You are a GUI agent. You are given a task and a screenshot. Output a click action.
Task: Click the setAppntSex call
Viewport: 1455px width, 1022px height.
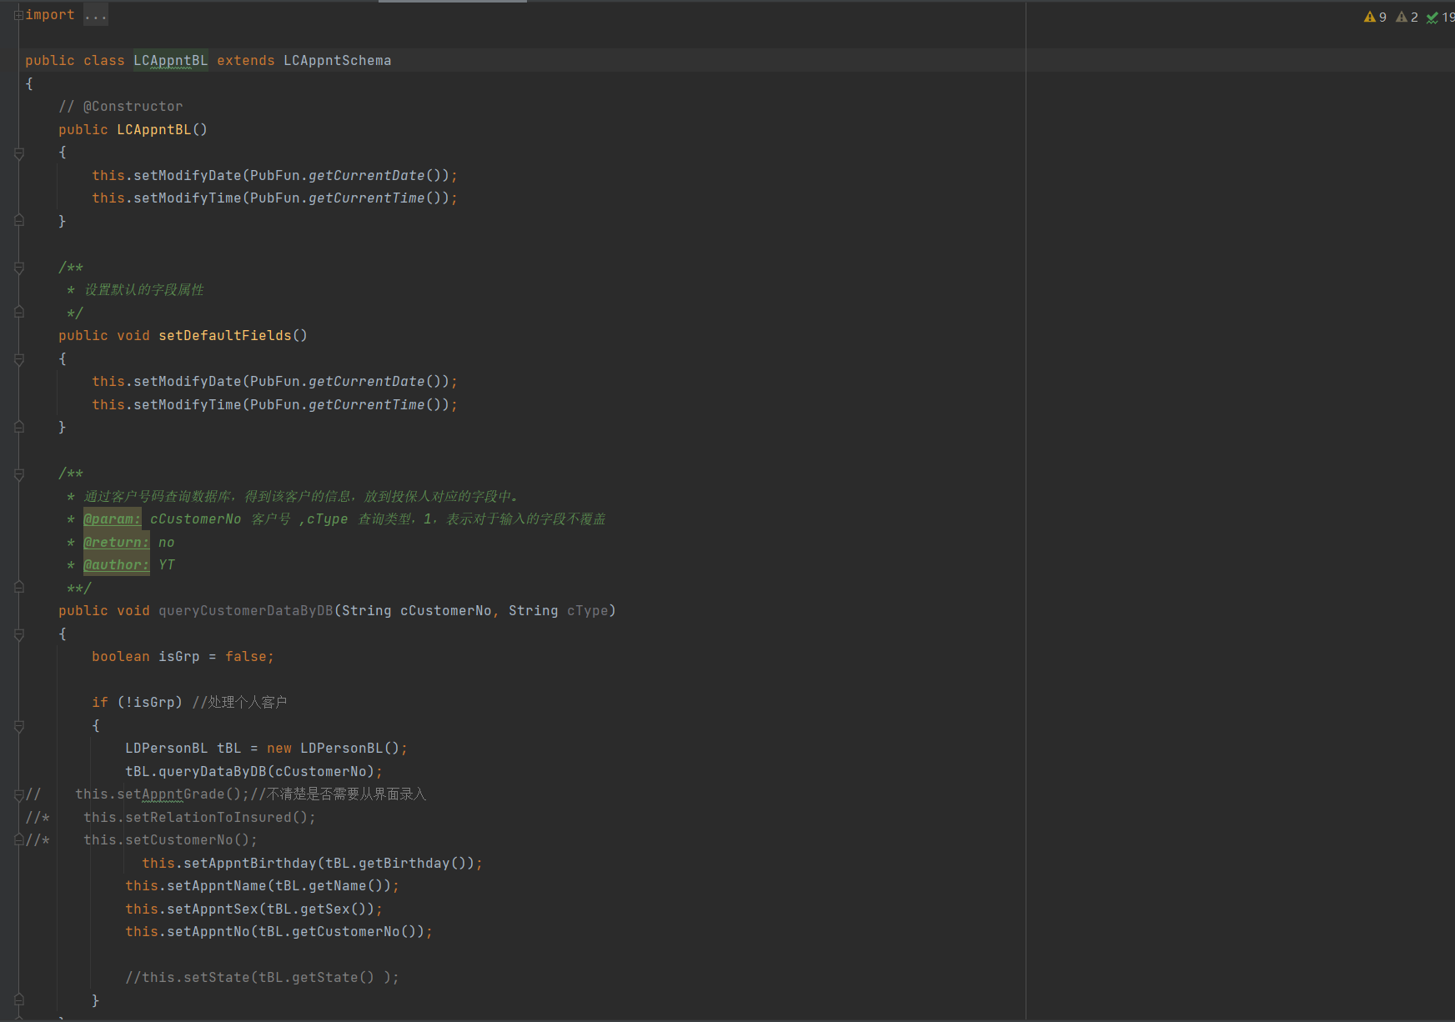click(x=213, y=909)
